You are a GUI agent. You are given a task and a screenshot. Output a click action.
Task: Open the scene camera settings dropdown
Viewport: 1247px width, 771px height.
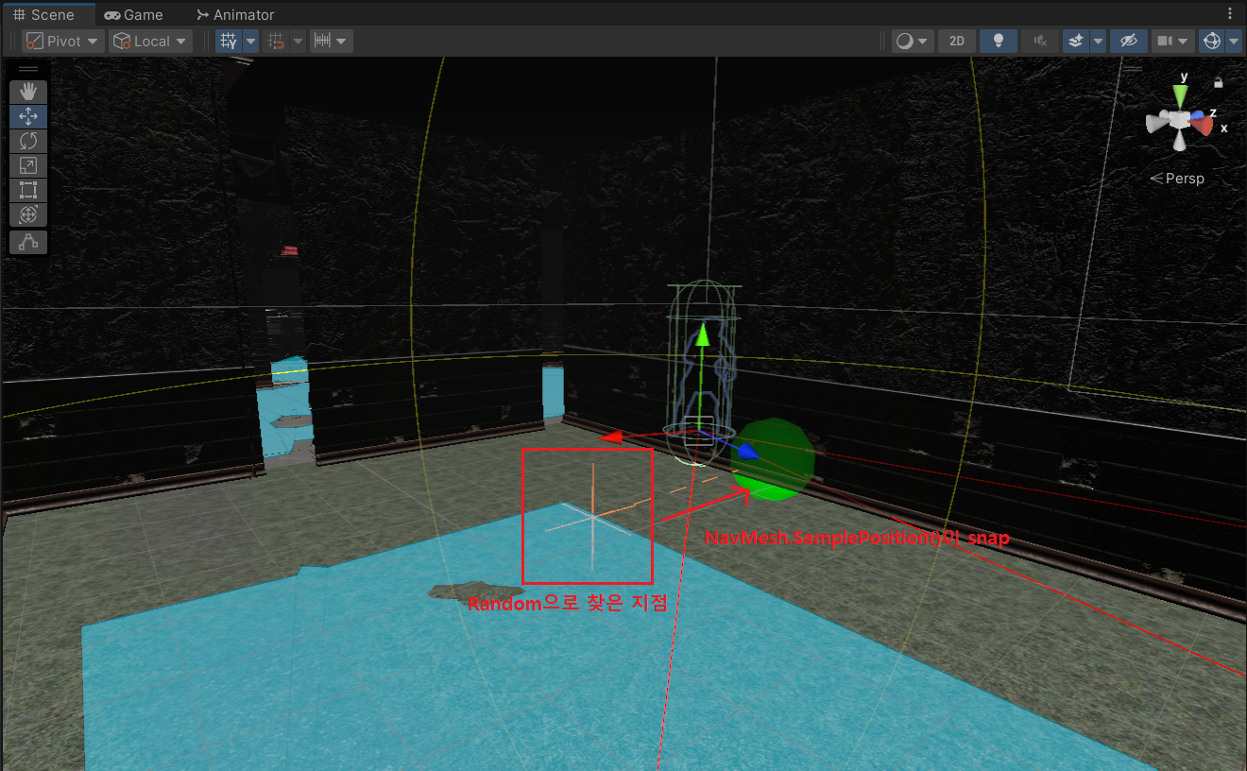(1172, 41)
